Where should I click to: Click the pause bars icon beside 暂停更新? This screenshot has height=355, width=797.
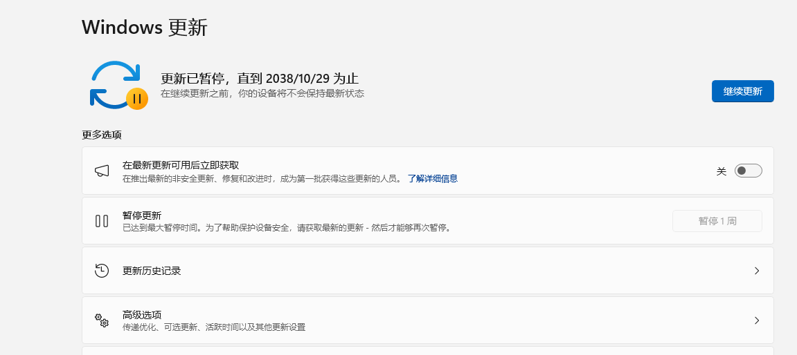[x=102, y=221]
